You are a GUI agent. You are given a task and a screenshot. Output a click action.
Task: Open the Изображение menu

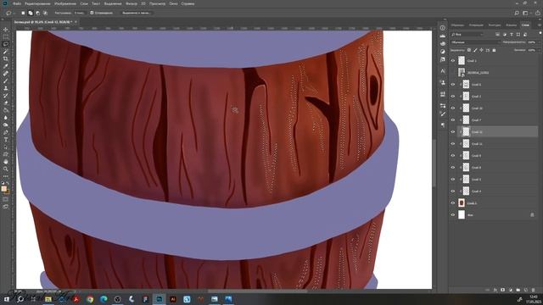[65, 3]
